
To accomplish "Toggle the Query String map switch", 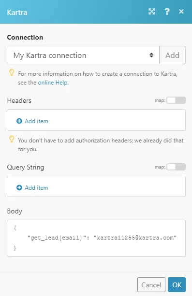I will [x=176, y=167].
